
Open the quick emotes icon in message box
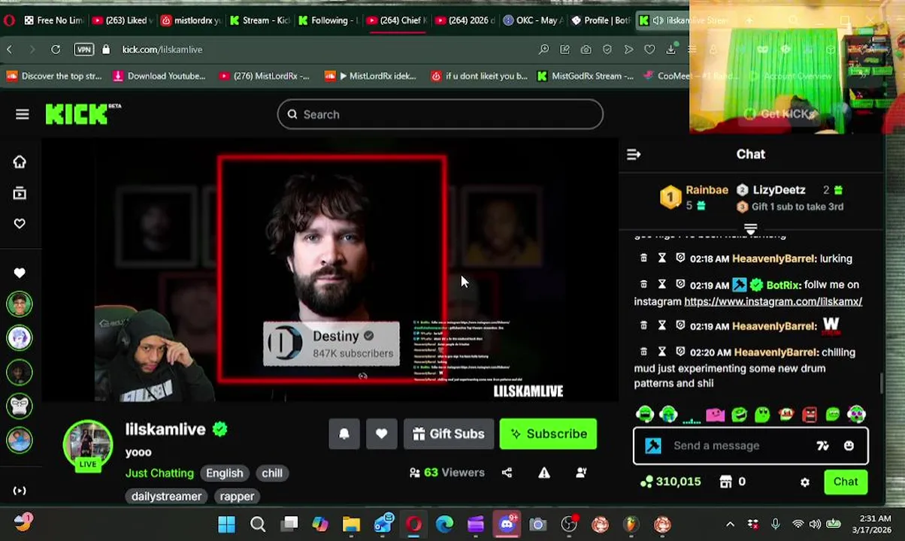822,446
